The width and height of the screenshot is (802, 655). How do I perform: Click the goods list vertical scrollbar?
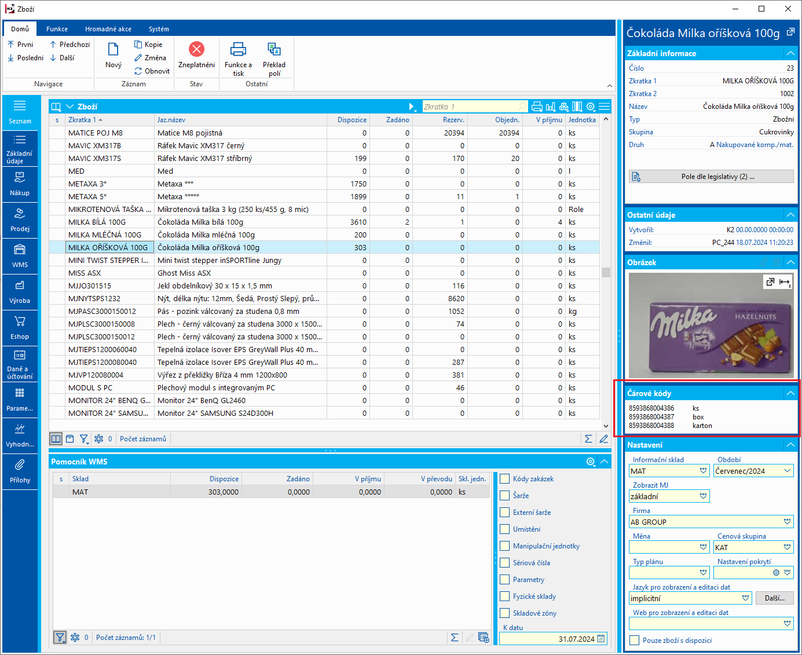(x=606, y=272)
